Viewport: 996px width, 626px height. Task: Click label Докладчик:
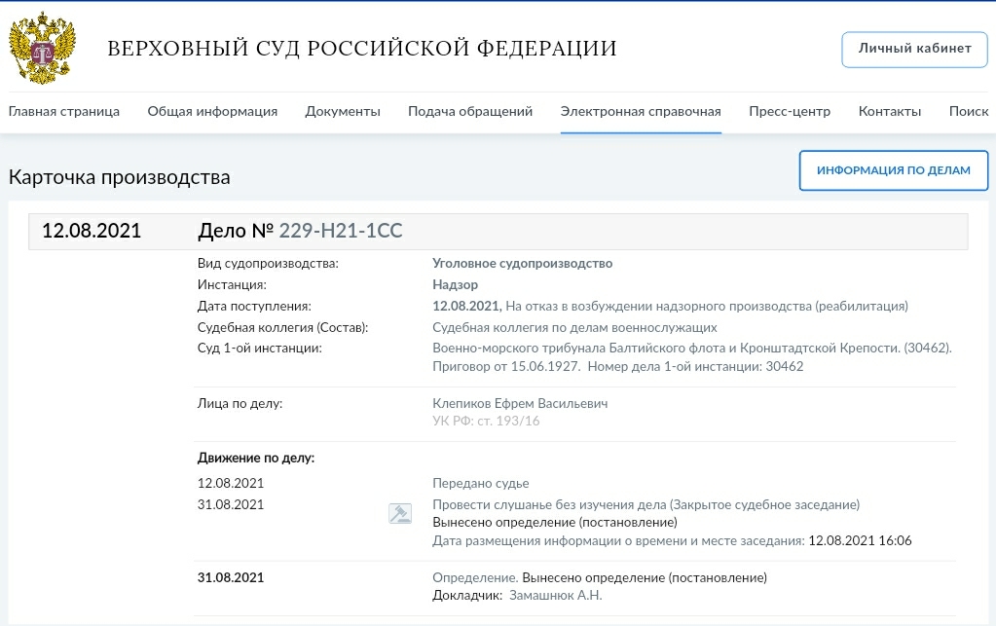point(467,596)
